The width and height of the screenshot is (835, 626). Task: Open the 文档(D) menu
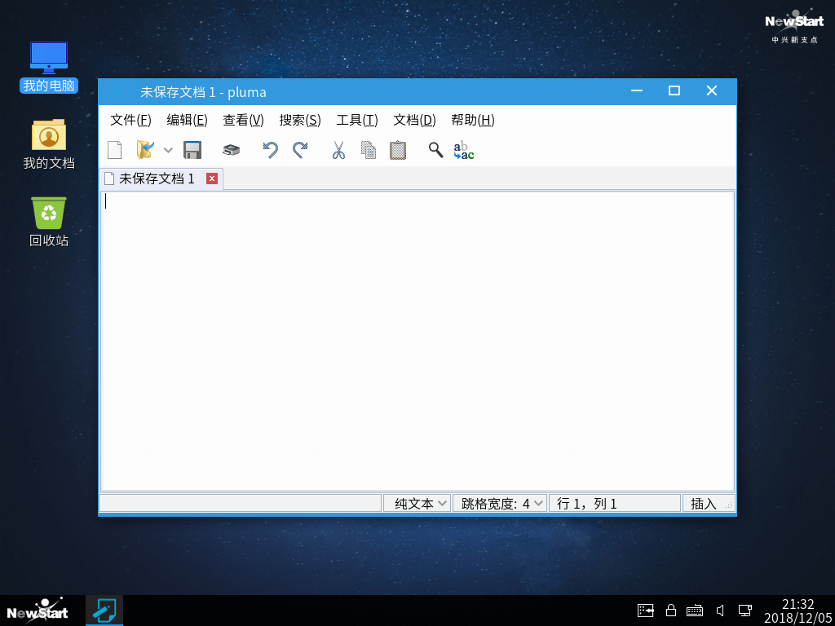414,120
